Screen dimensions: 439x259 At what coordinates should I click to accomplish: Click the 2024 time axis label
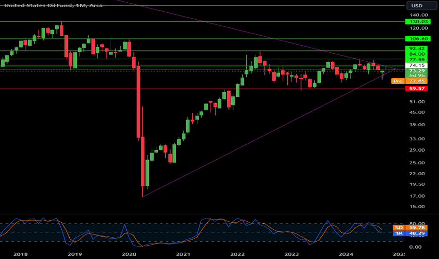pos(346,254)
